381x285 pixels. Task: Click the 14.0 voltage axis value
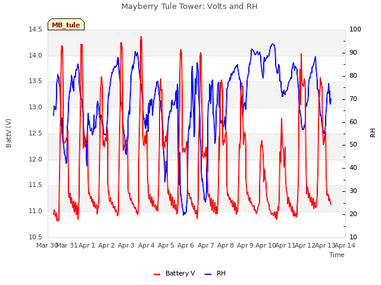36,55
